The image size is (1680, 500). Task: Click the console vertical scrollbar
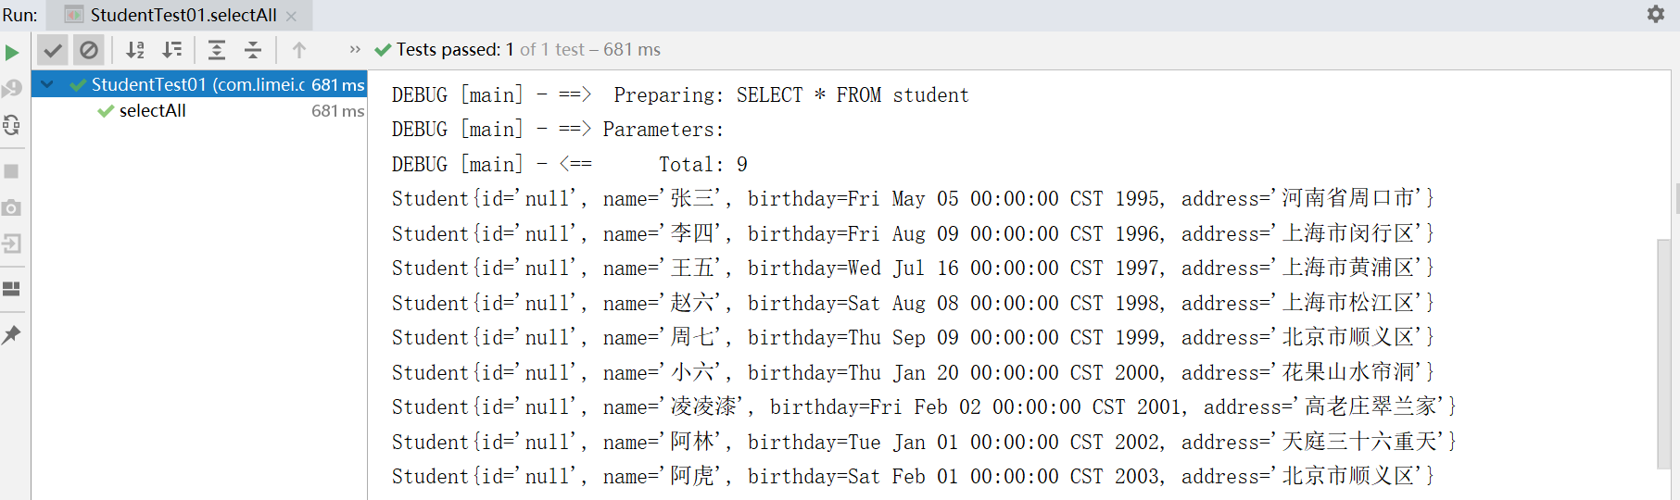tap(1664, 352)
